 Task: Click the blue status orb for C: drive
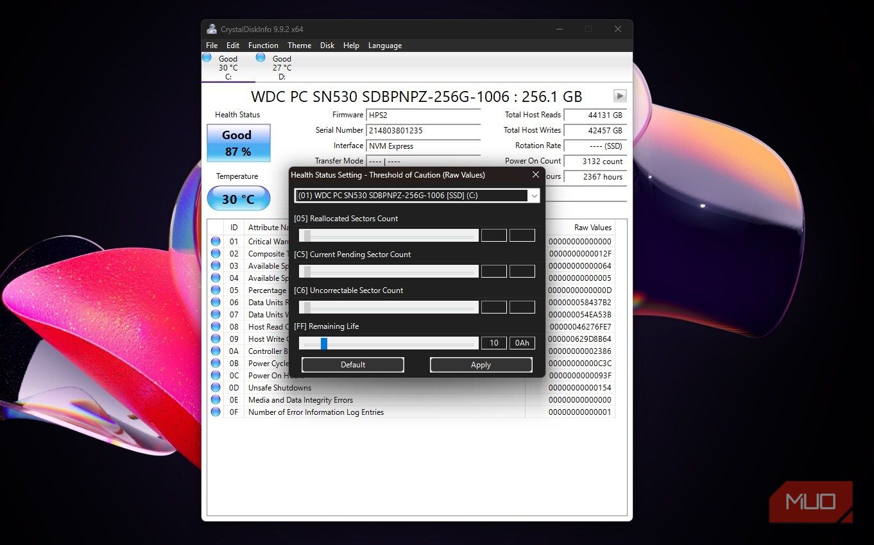click(207, 57)
